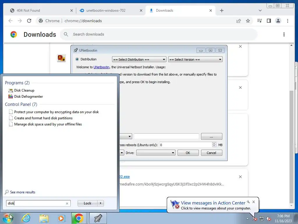Click the Lock button
The width and height of the screenshot is (298, 224).
click(87, 203)
